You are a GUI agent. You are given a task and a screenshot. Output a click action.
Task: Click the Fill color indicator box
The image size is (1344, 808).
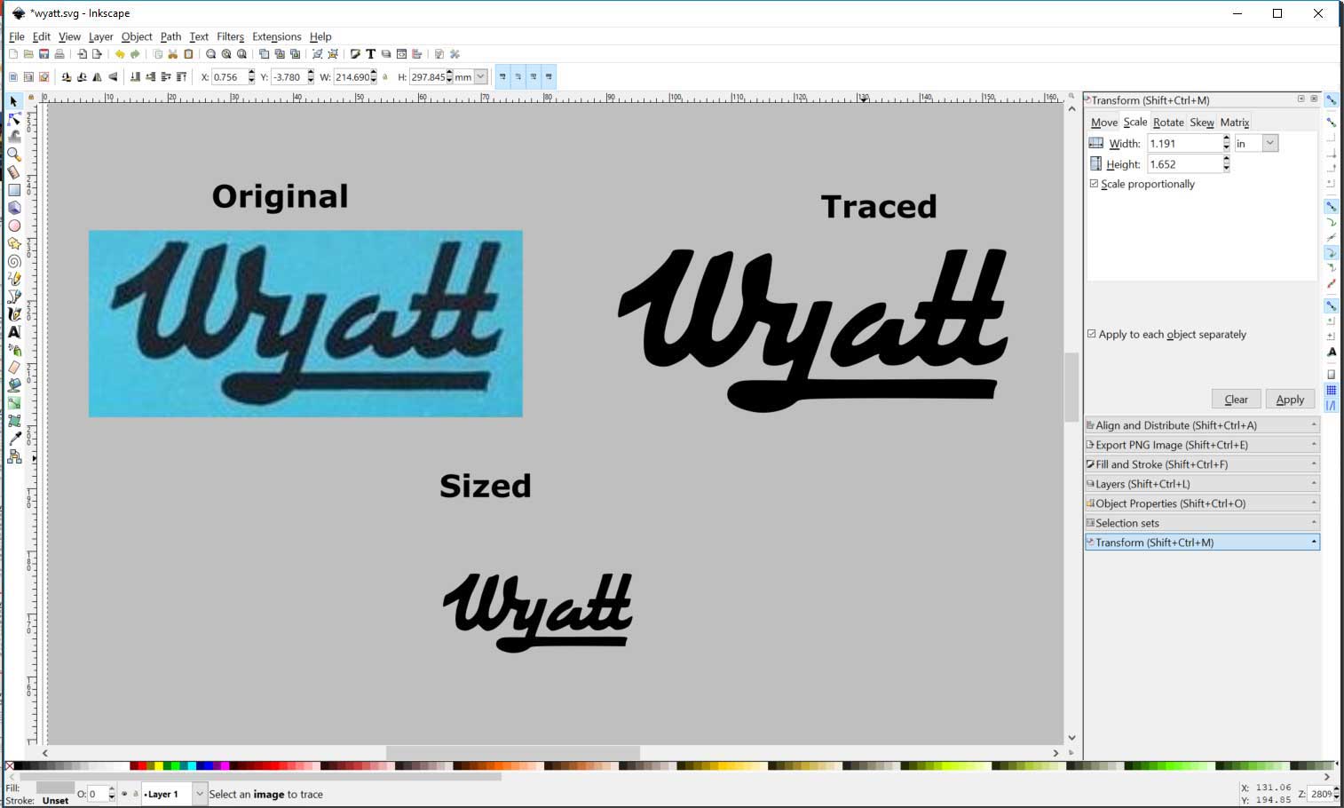point(55,788)
